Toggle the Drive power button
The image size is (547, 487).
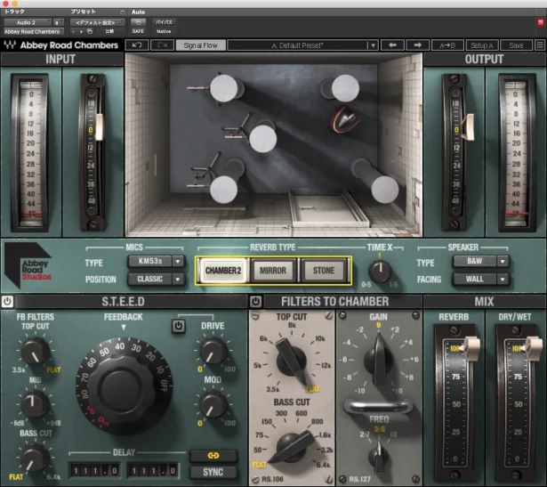click(x=178, y=326)
